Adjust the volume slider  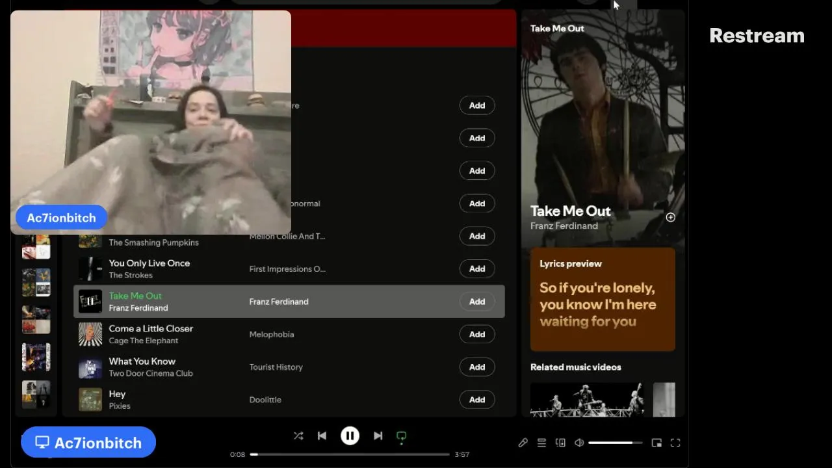pos(615,443)
